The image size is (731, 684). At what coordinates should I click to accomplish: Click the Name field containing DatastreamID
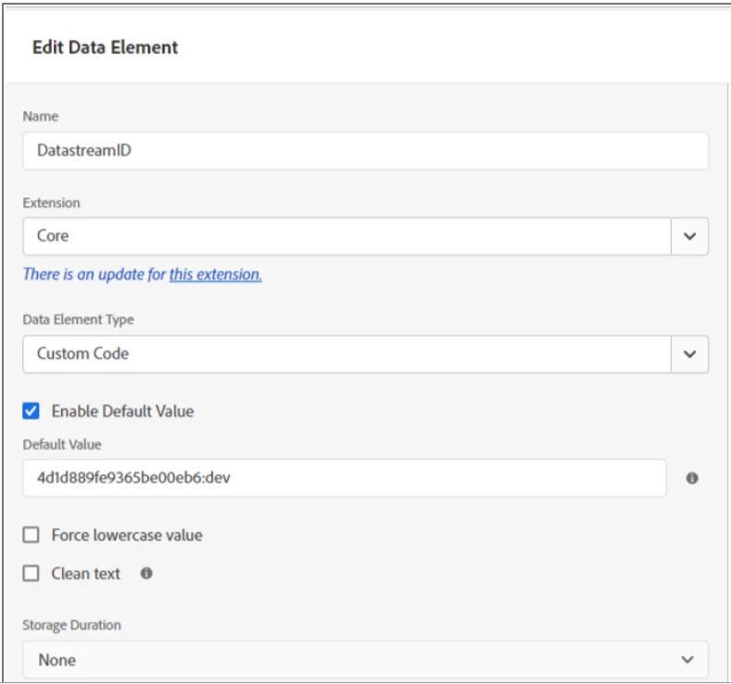[x=365, y=150]
